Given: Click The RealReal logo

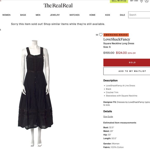Looking at the screenshot, I should (x=58, y=5).
